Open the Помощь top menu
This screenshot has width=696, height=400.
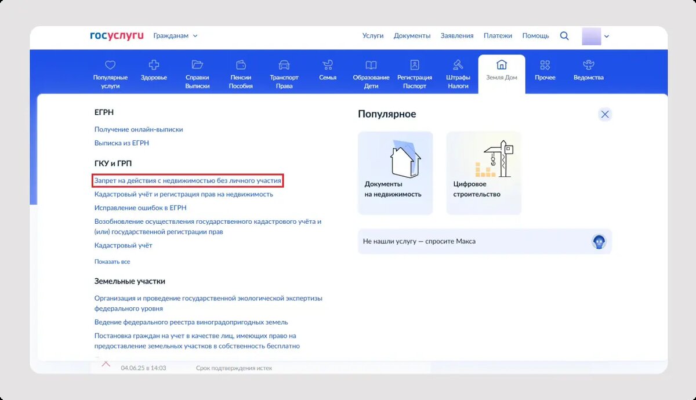click(535, 36)
